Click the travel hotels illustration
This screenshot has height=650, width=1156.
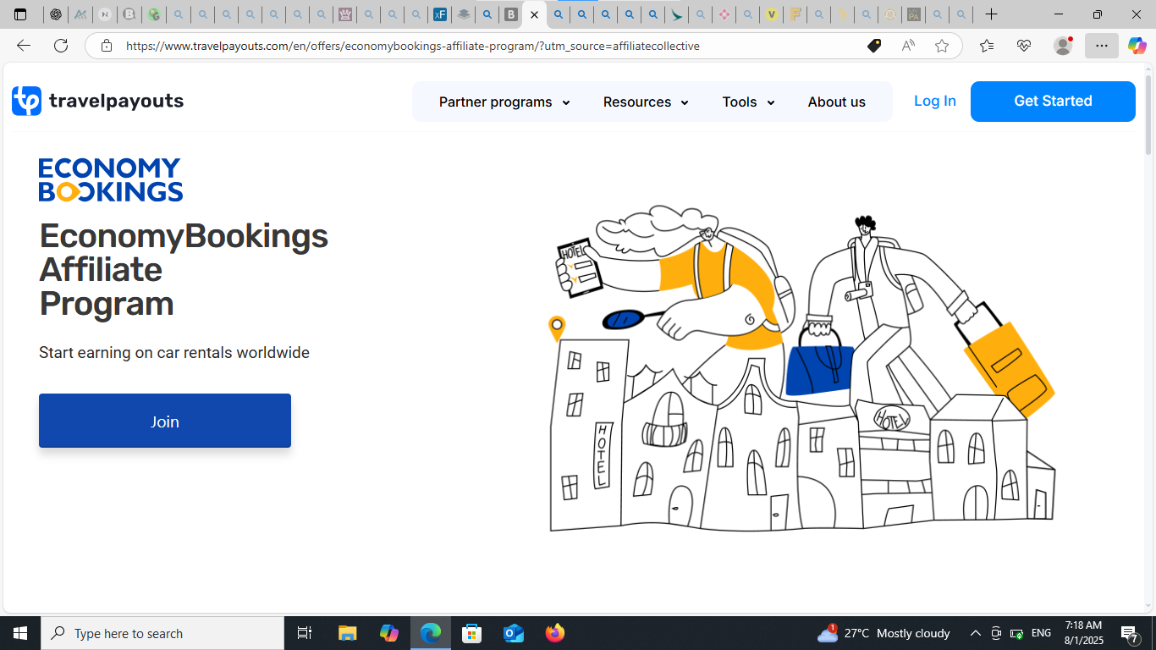tap(802, 368)
